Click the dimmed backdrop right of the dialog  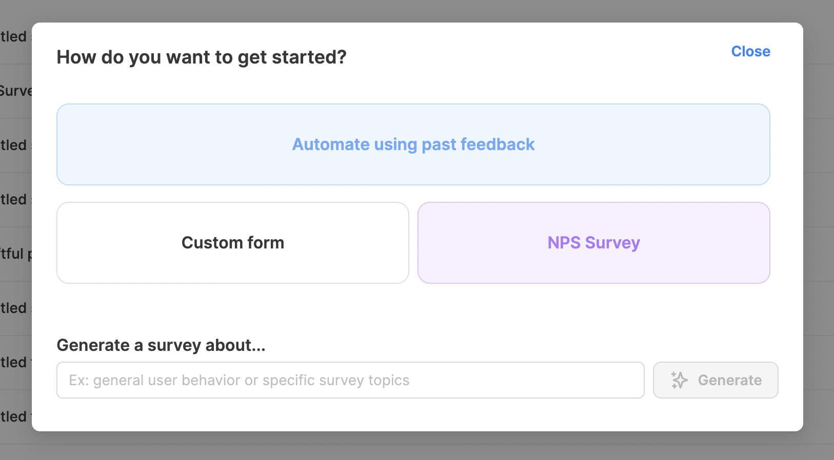pyautogui.click(x=819, y=231)
